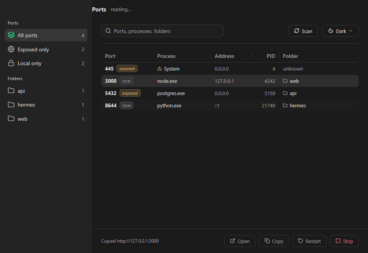Click the red square icon on Stop

click(338, 241)
